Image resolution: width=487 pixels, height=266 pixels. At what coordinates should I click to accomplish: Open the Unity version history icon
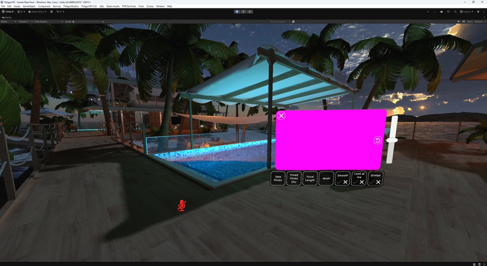click(x=448, y=12)
